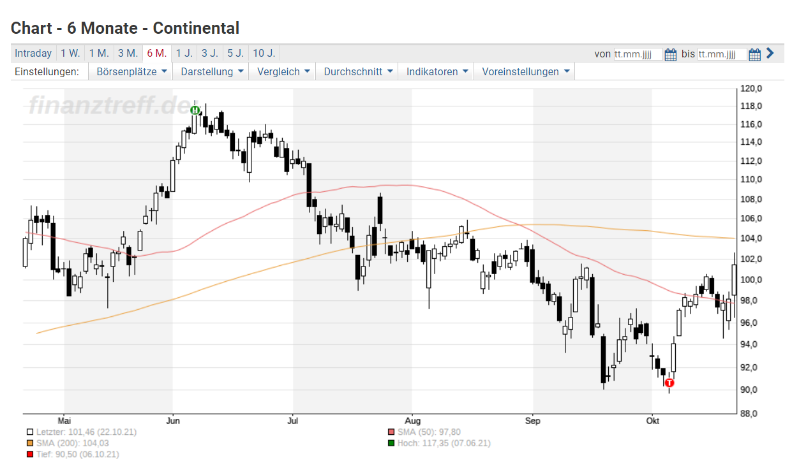Select the 5 J. time range tab
The height and width of the screenshot is (468, 792).
[235, 53]
